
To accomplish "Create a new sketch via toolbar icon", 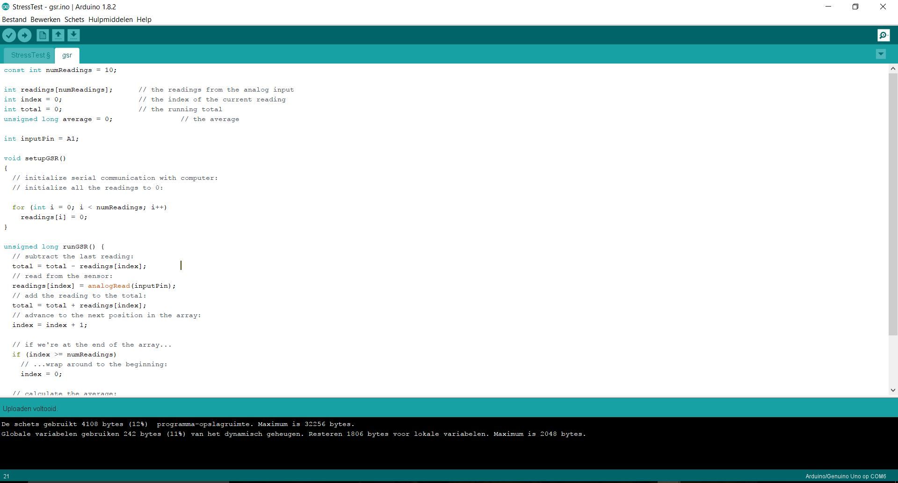I will pos(42,35).
